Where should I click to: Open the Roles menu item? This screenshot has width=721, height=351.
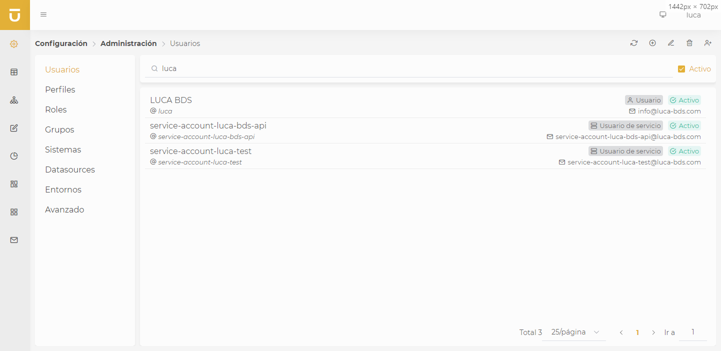coord(56,109)
